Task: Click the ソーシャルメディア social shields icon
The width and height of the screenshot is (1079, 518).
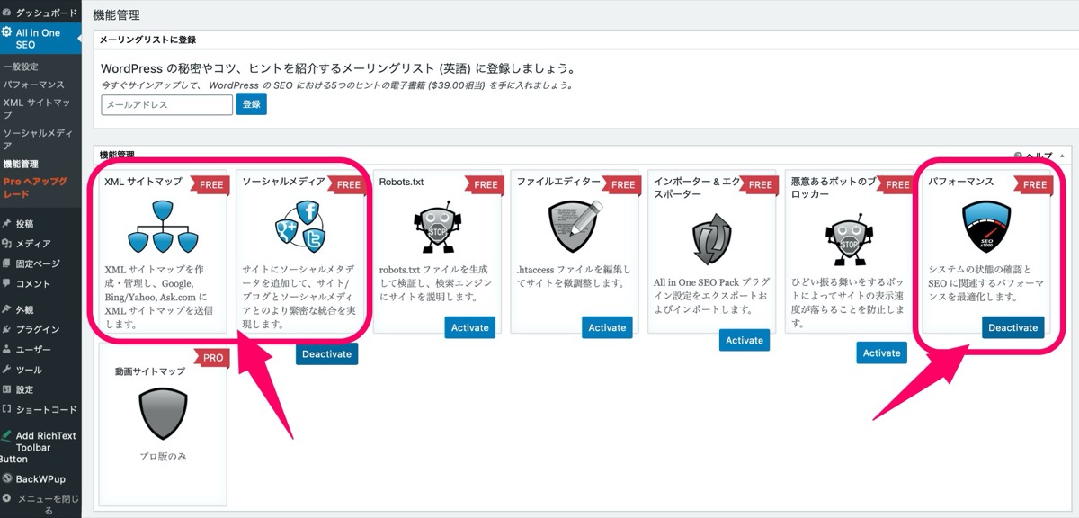Action: click(299, 227)
